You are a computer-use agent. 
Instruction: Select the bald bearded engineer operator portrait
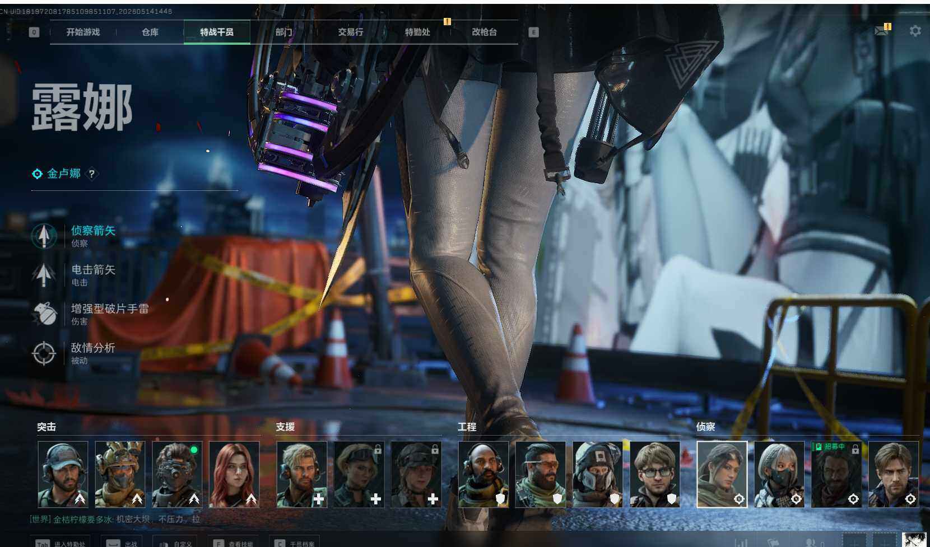click(x=483, y=474)
